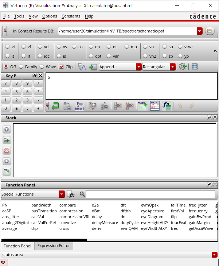Click the plot waveform icon
This screenshot has height=266, width=219.
(82, 67)
